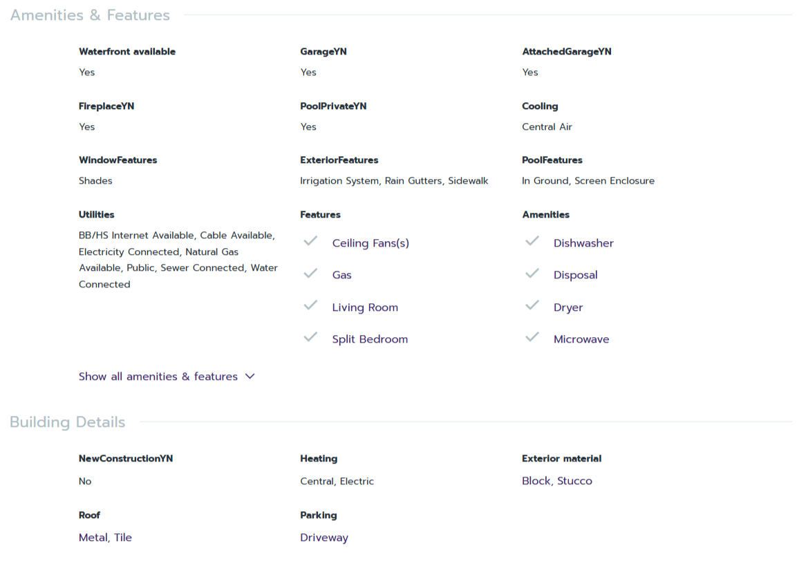
Task: Click the checkmark icon beside Dishwasher
Action: [x=532, y=241]
